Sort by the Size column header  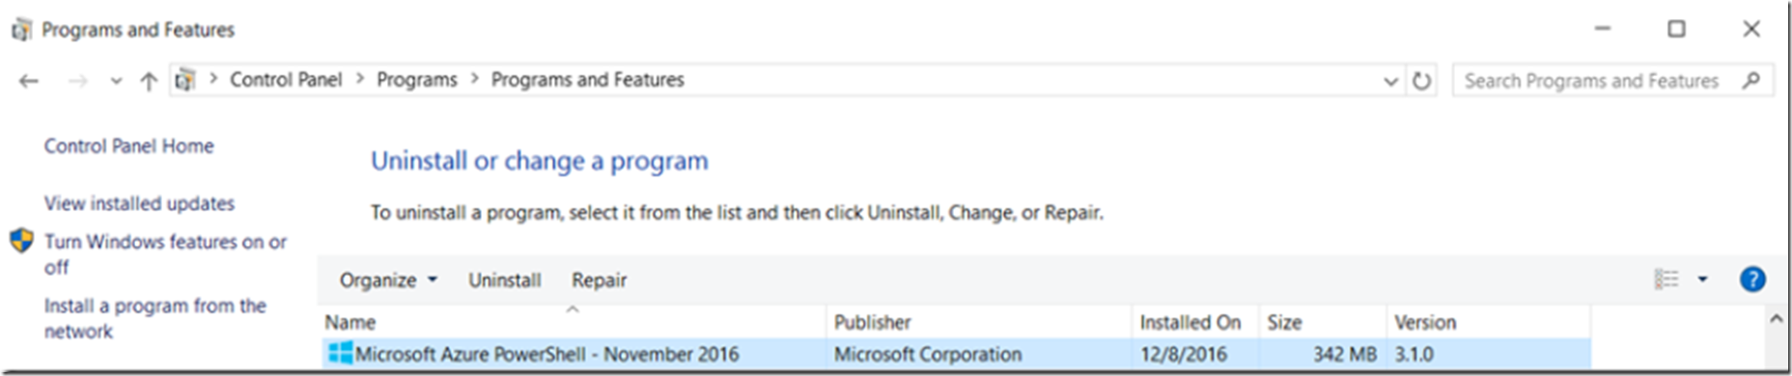point(1323,322)
